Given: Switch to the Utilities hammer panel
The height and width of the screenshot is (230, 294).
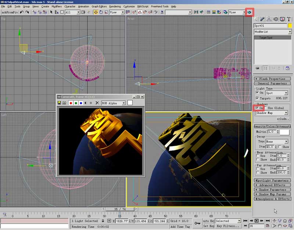Looking at the screenshot, I should pos(289,19).
